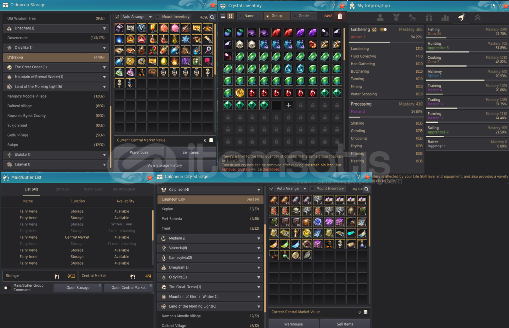Select the fish Life Skill tab icon
Screen dimensions: 509x328
click(461, 18)
